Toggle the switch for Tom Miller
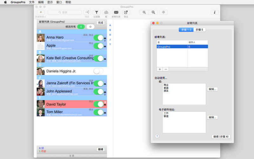 98,112
